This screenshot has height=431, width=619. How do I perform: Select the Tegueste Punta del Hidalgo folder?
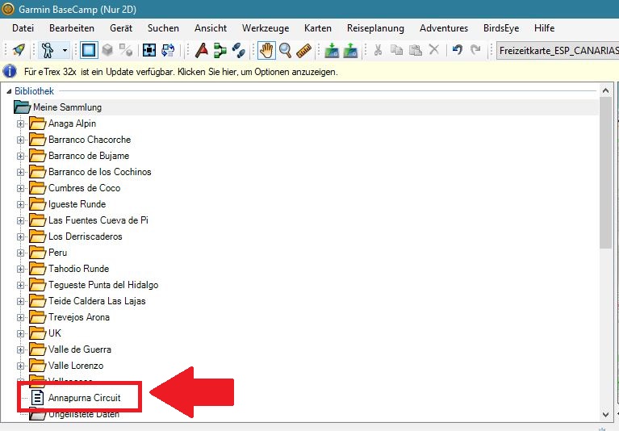click(103, 285)
